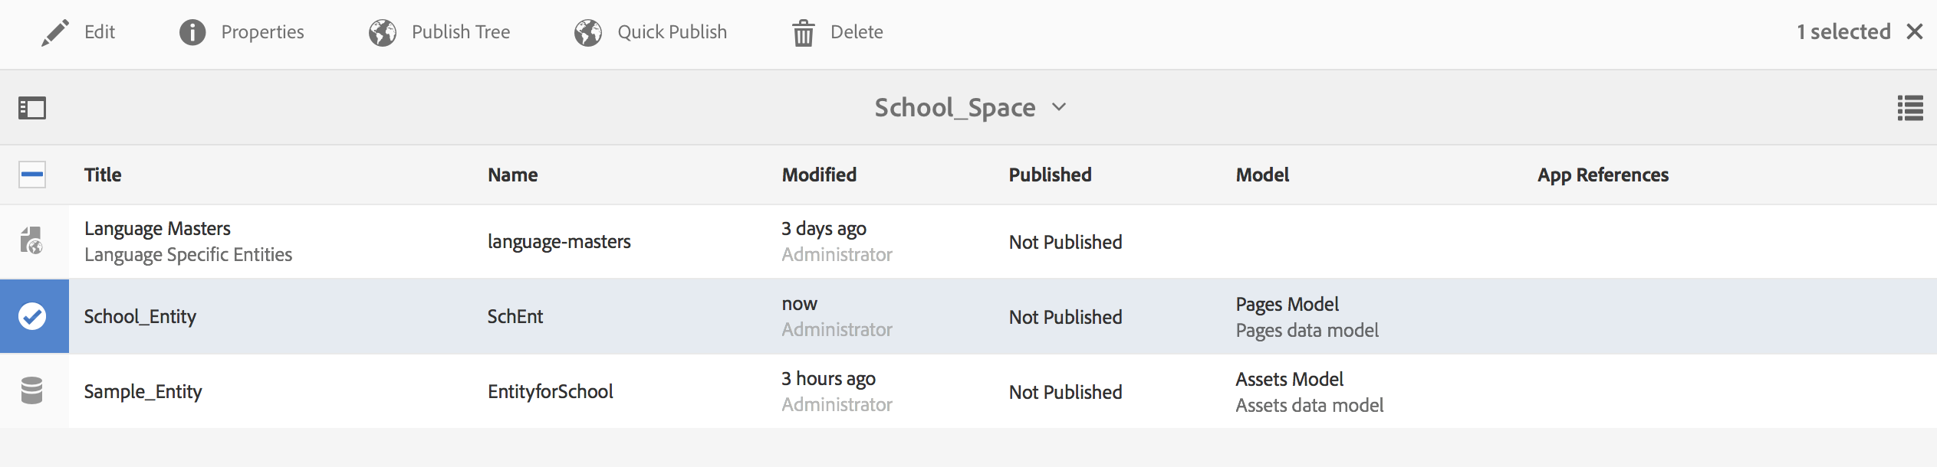
Task: Click the Model column header
Action: coord(1262,175)
